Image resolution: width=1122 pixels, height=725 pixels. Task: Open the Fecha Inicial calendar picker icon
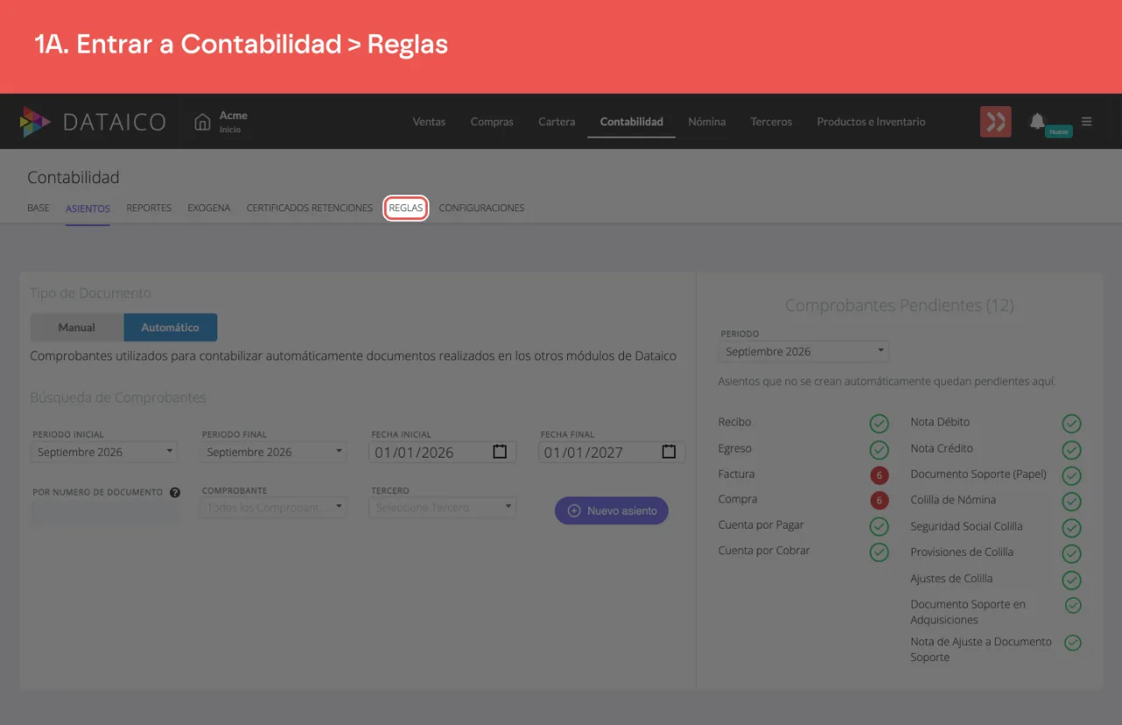coord(500,452)
